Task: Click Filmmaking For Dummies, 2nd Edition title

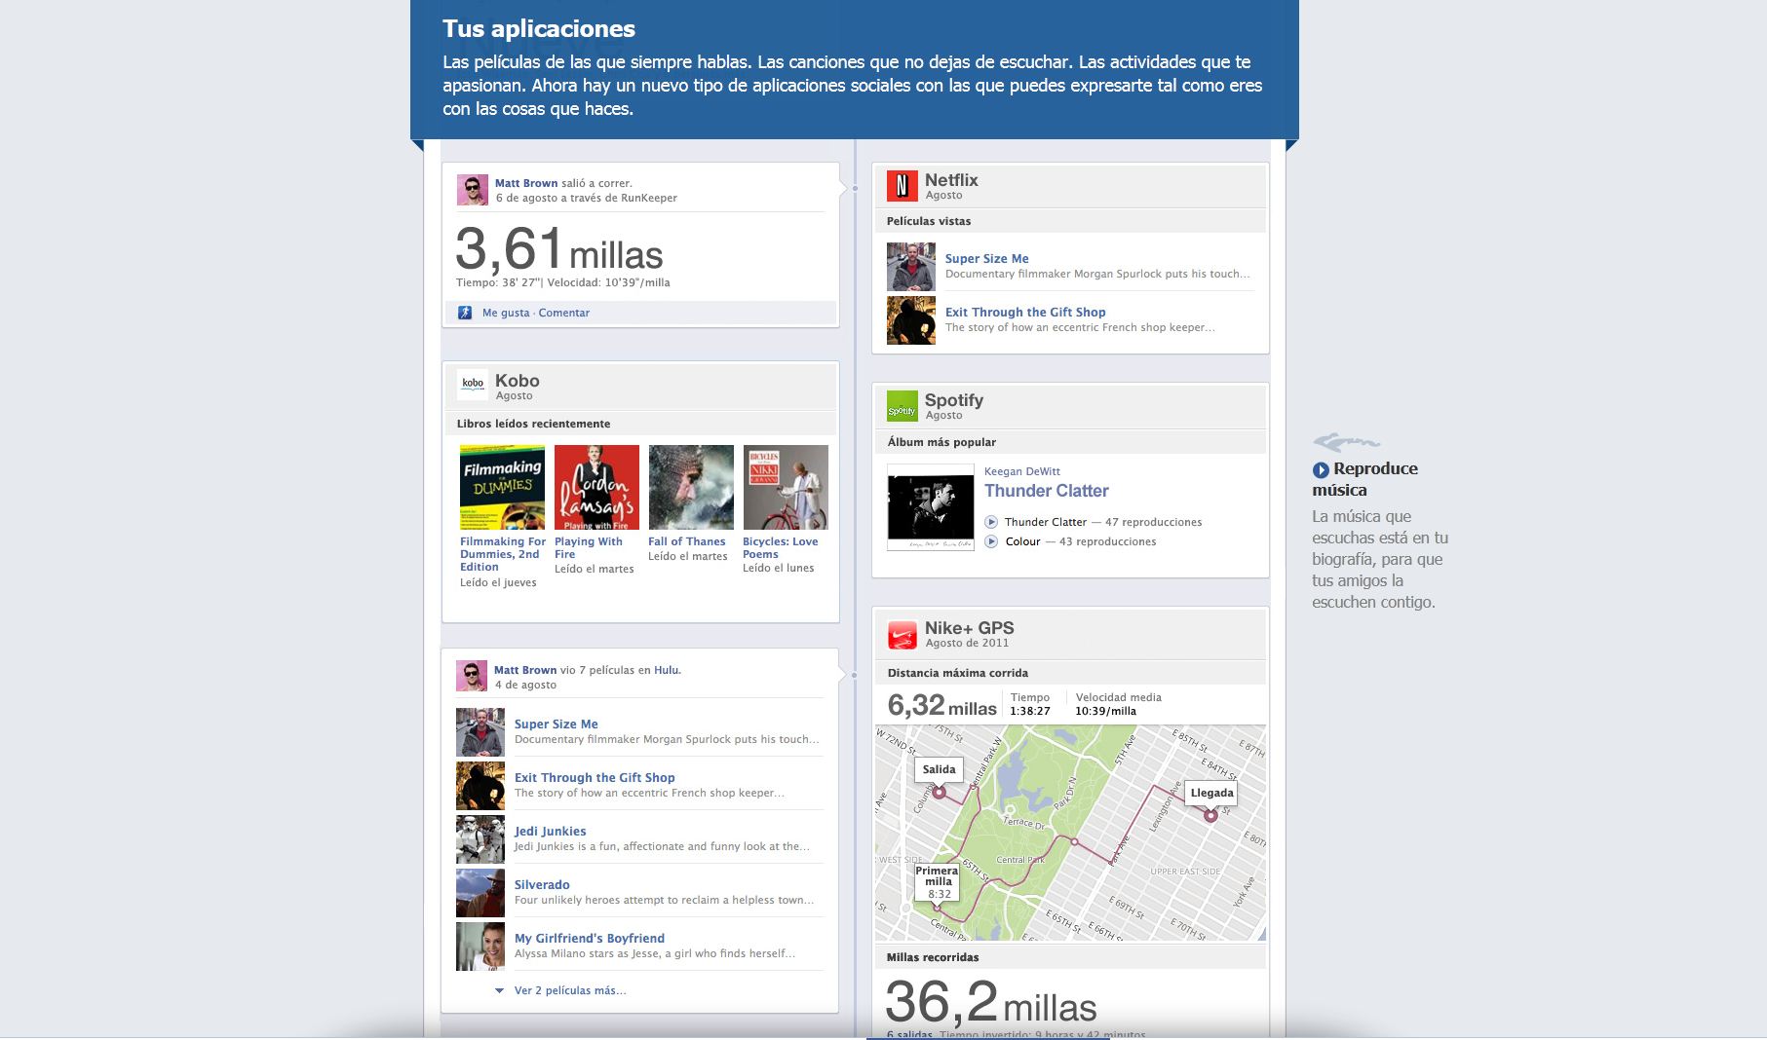Action: (x=503, y=554)
